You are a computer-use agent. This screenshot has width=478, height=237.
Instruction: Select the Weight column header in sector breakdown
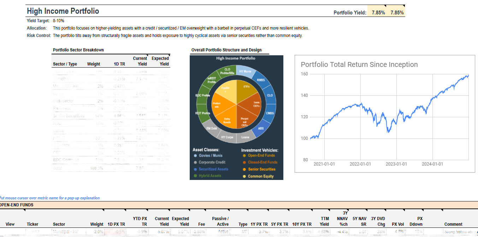pos(94,64)
